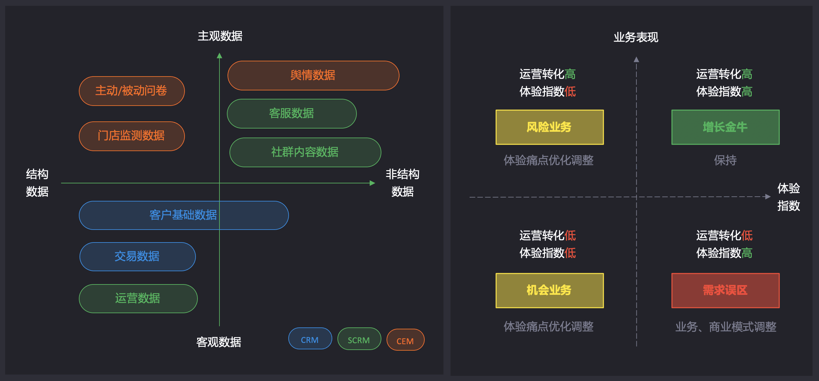
Task: Click 体验指数低 above 机会业务
Action: 548,253
